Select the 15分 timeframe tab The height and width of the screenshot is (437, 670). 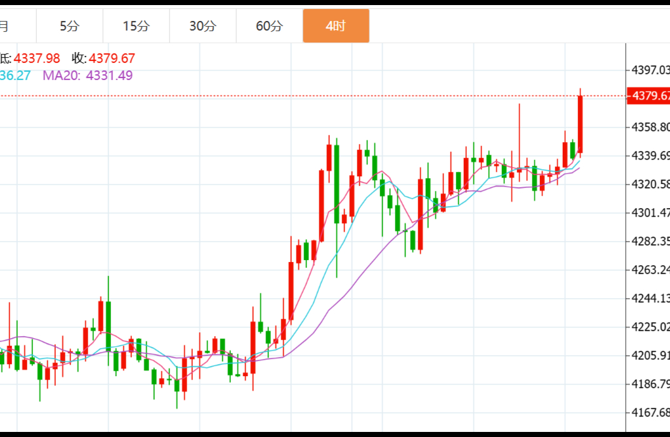point(136,26)
